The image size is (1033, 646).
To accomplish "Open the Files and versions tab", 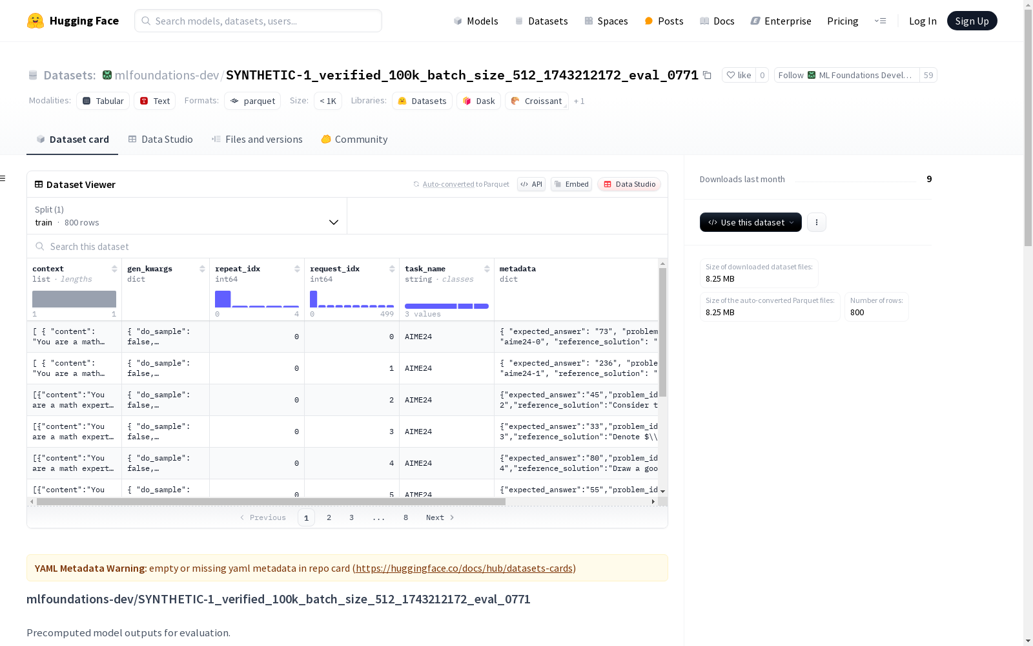I will [257, 140].
